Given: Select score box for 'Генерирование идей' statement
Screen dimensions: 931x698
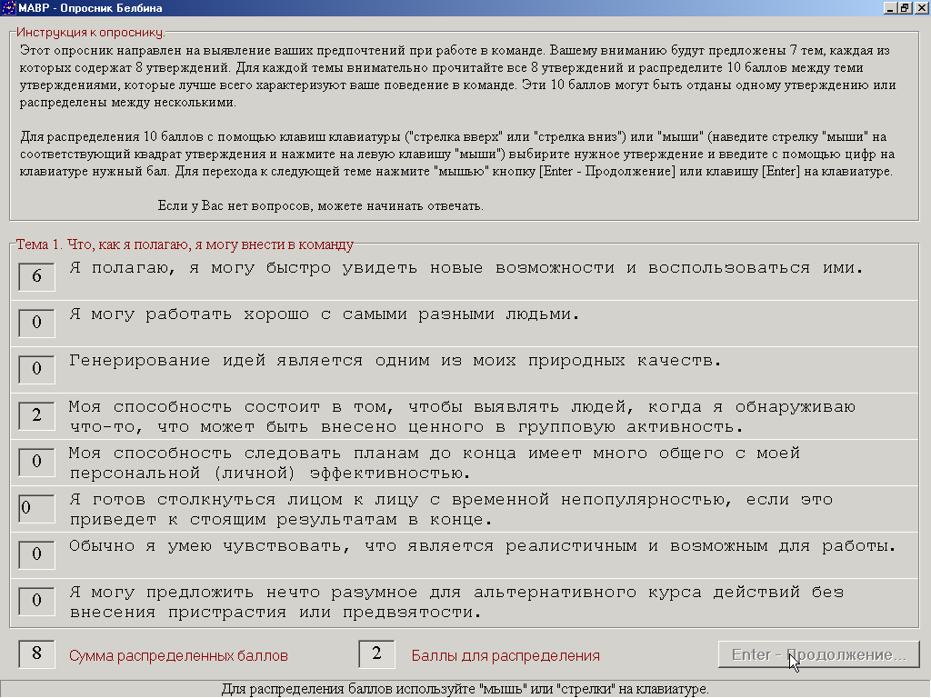Looking at the screenshot, I should pos(37,369).
